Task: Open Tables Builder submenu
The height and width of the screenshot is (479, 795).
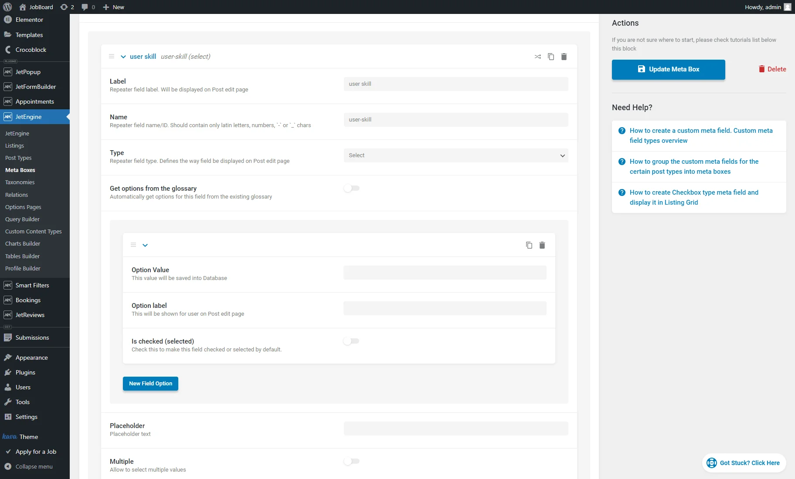Action: [x=22, y=256]
